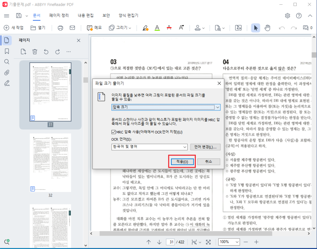Image resolution: width=317 pixels, height=249 pixels.
Task: Open the stamp tool dropdown
Action: coord(199,28)
